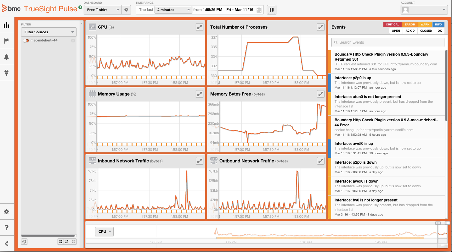Toggle CRITICAL event severity filter
The height and width of the screenshot is (252, 452).
[392, 25]
